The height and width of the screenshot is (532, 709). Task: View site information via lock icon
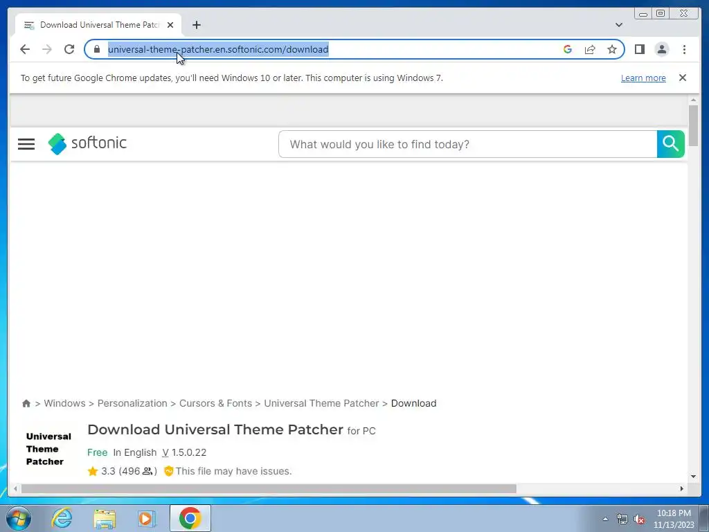tap(97, 49)
